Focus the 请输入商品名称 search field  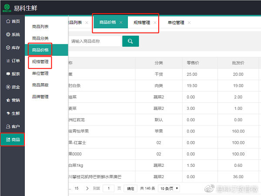click(x=94, y=41)
